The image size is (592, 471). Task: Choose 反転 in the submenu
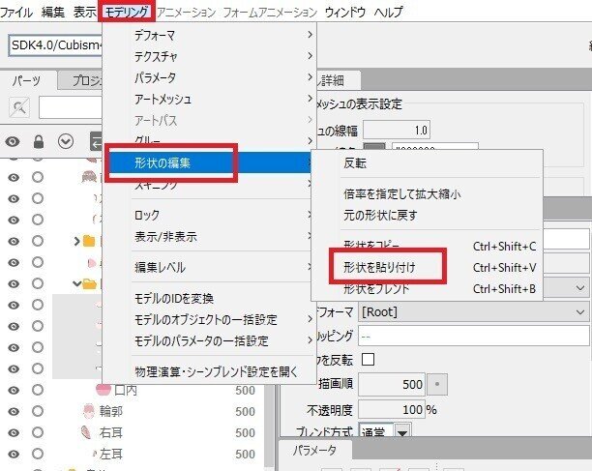click(427, 163)
